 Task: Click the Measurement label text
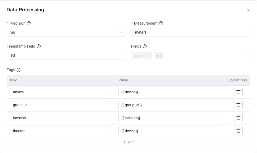(146, 23)
